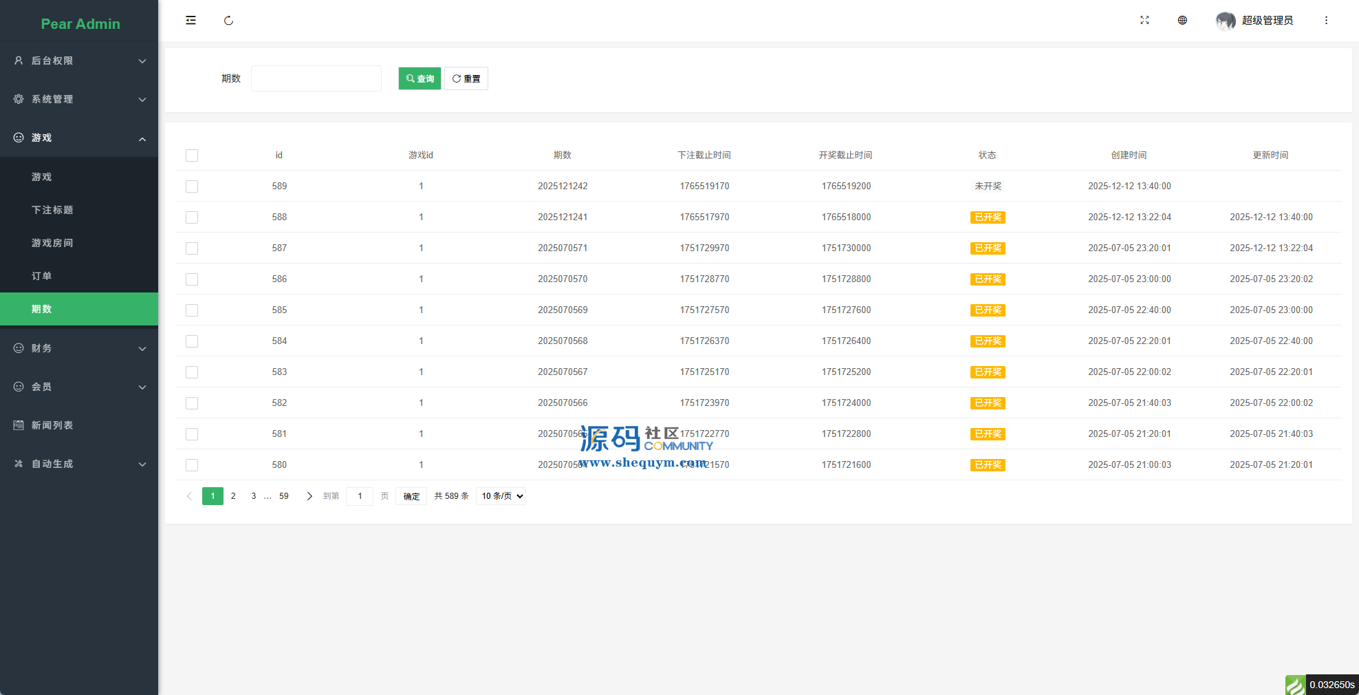This screenshot has width=1359, height=695.
Task: Open the 订单 submenu item
Action: pyautogui.click(x=42, y=276)
